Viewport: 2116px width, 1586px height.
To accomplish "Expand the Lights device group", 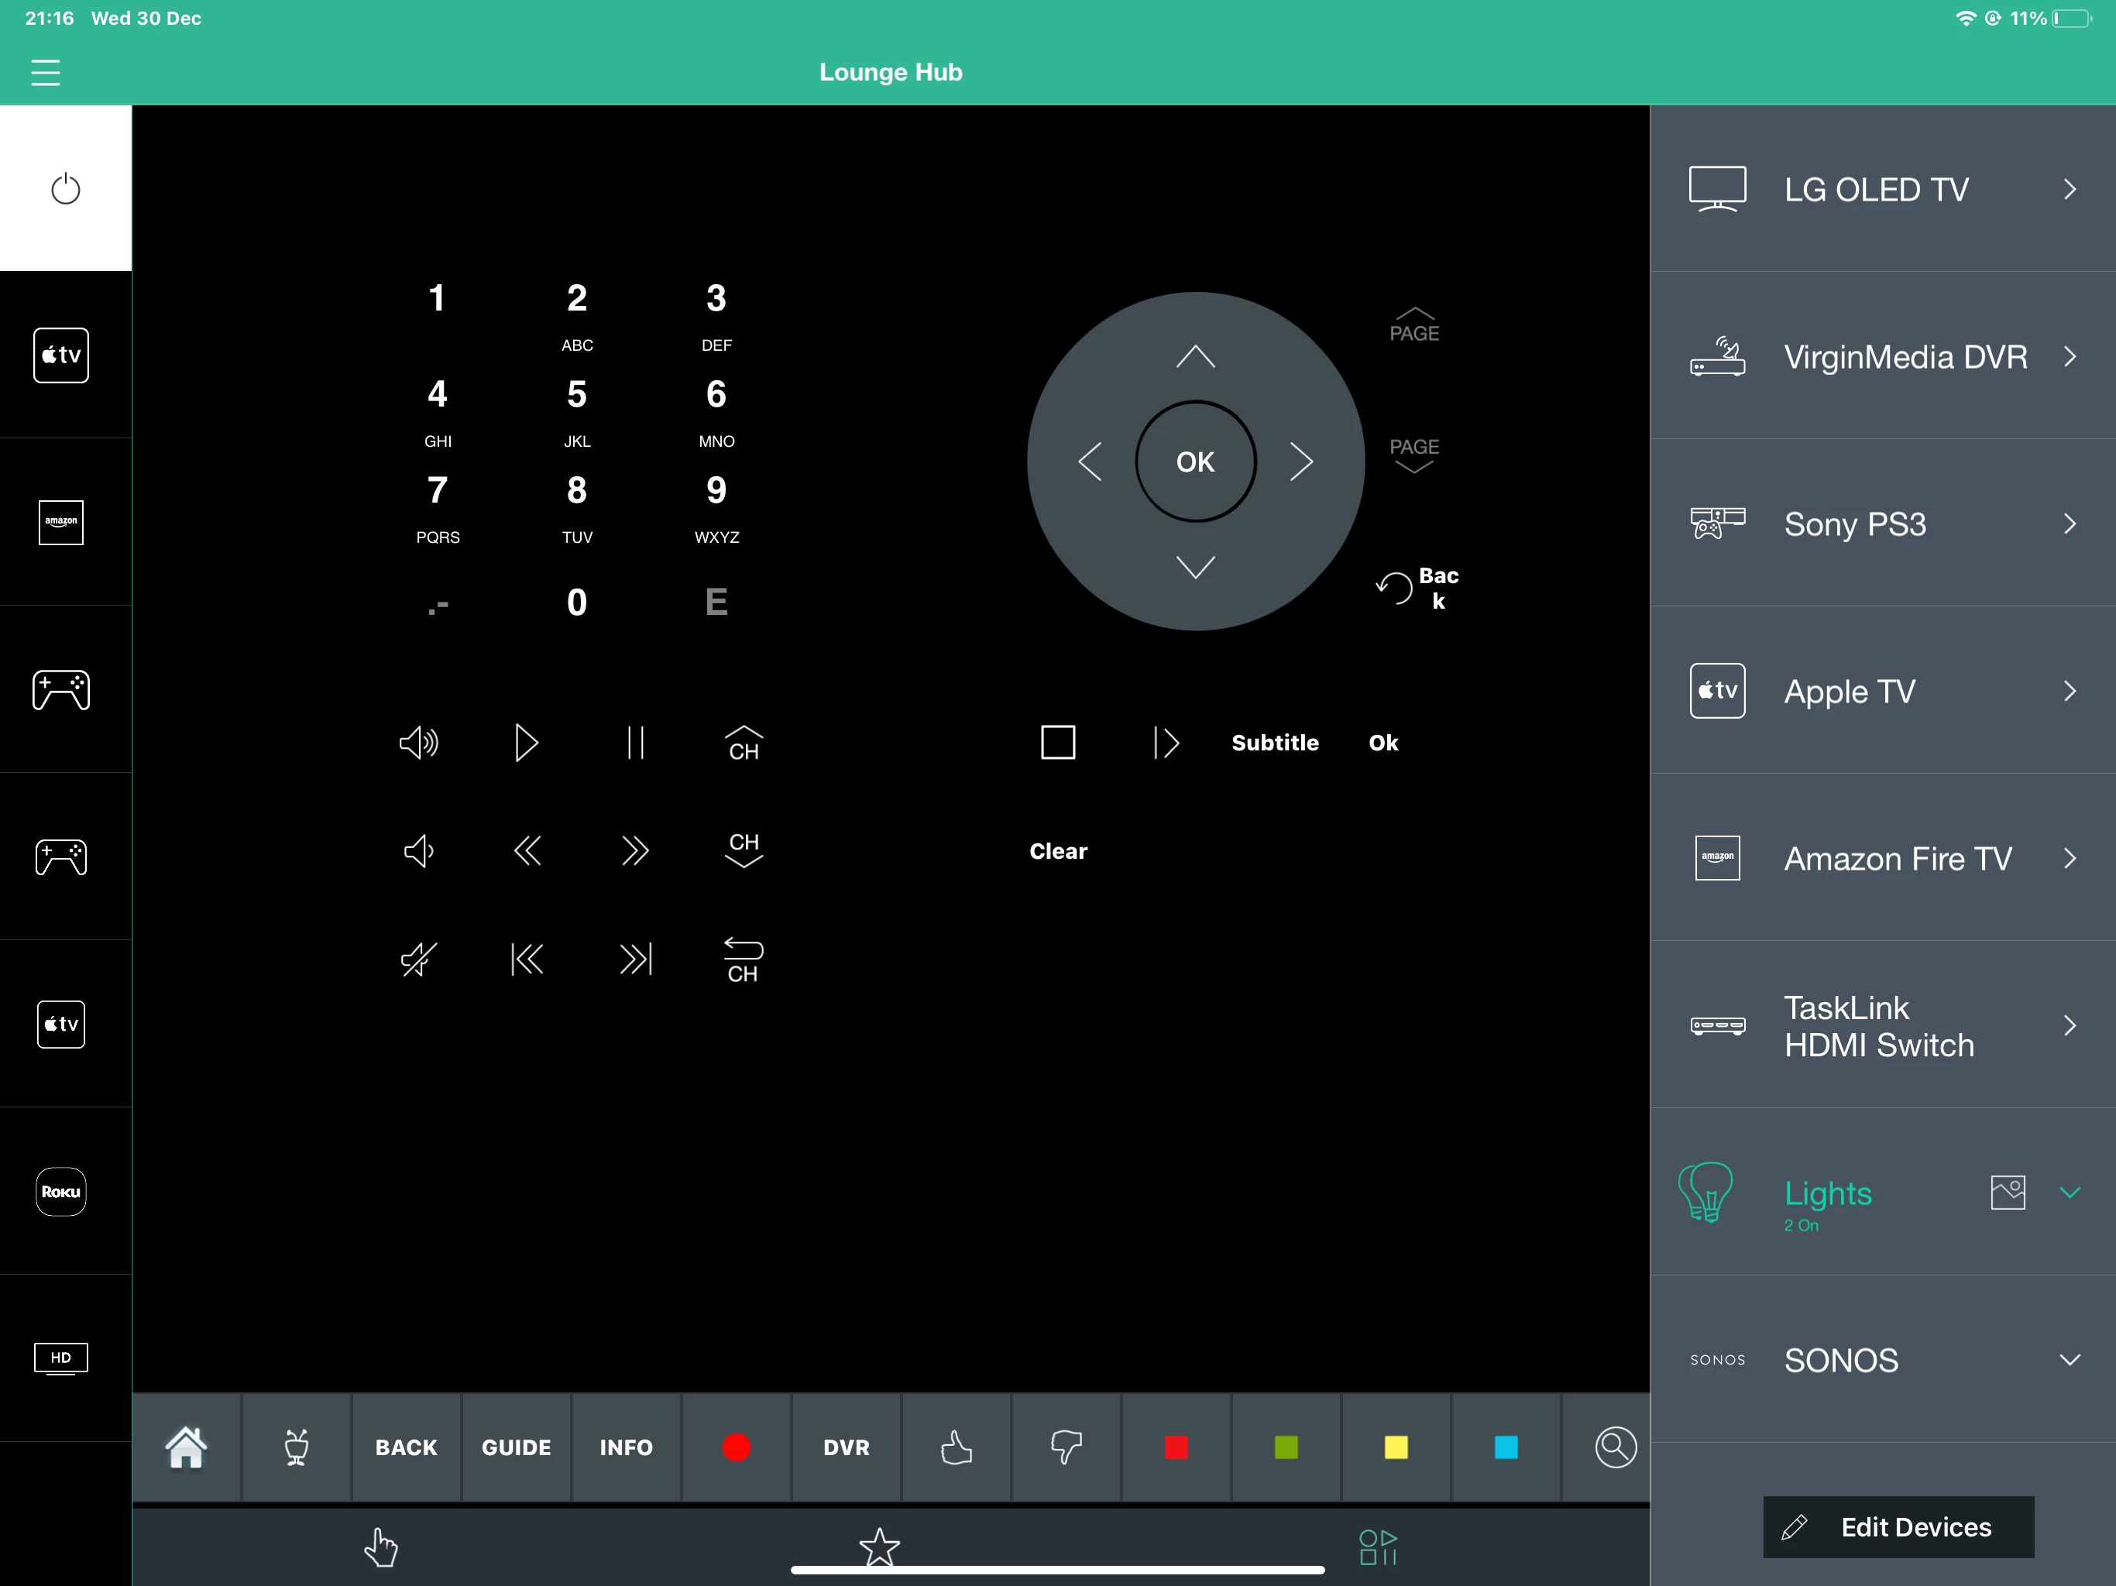I will tap(2069, 1192).
